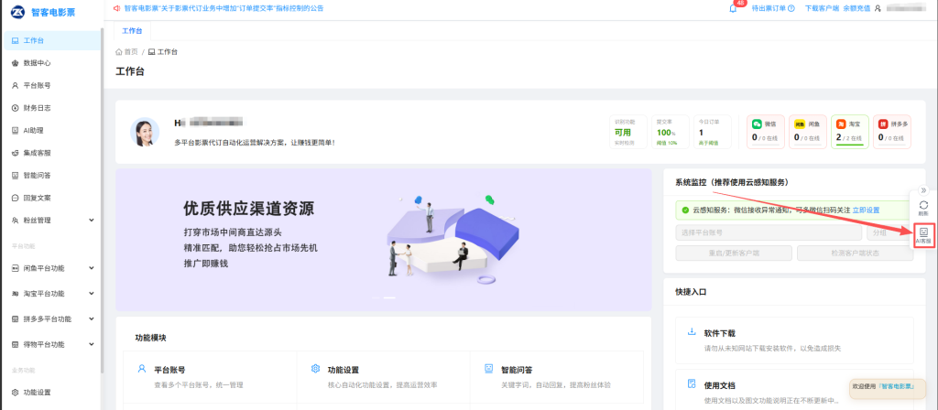
Task: Click the sidebar vertical scrollbar
Action: [x=103, y=200]
